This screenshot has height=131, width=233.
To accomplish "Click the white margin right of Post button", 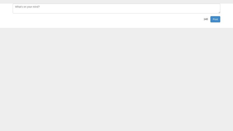I will pyautogui.click(x=227, y=19).
